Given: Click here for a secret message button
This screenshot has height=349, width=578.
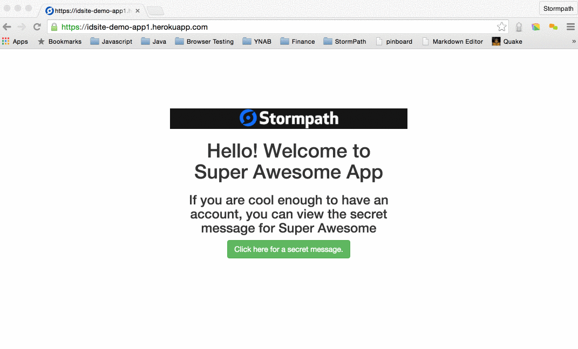Looking at the screenshot, I should (289, 249).
